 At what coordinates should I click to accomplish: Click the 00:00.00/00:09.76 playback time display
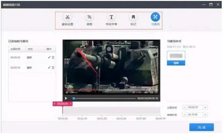click(x=148, y=98)
